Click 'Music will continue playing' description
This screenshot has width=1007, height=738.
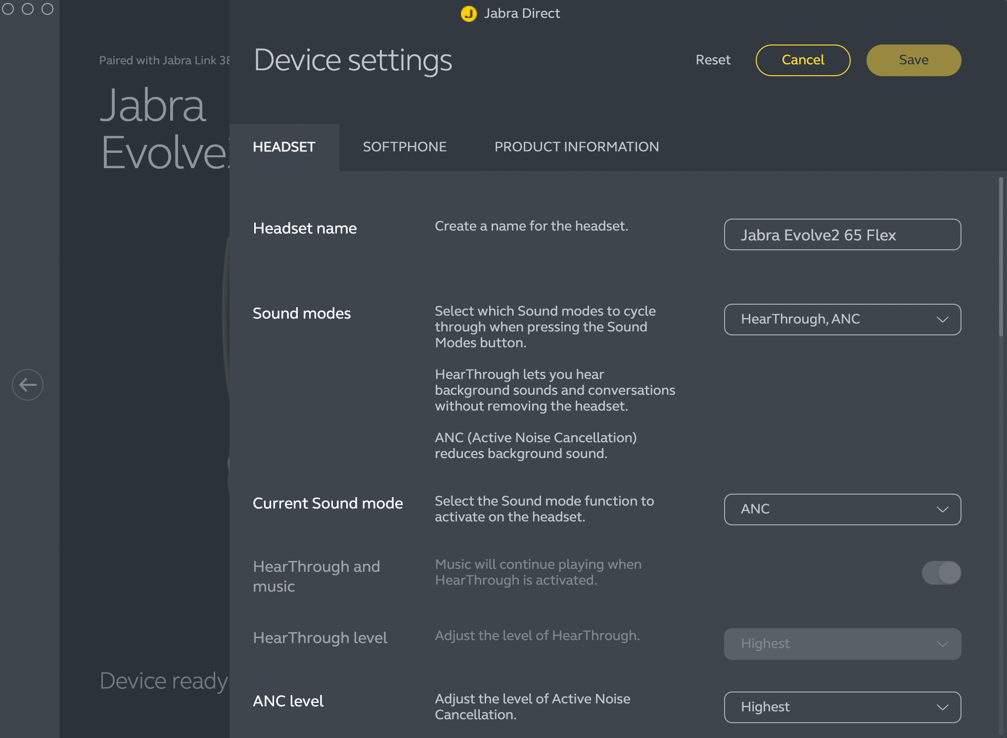point(538,572)
